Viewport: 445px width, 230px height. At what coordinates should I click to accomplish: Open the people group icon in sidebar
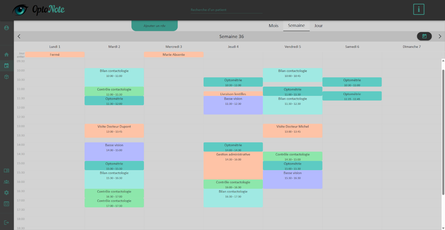pyautogui.click(x=6, y=182)
